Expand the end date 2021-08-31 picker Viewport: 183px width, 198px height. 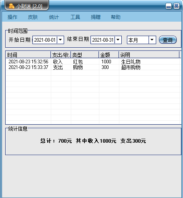(118, 40)
